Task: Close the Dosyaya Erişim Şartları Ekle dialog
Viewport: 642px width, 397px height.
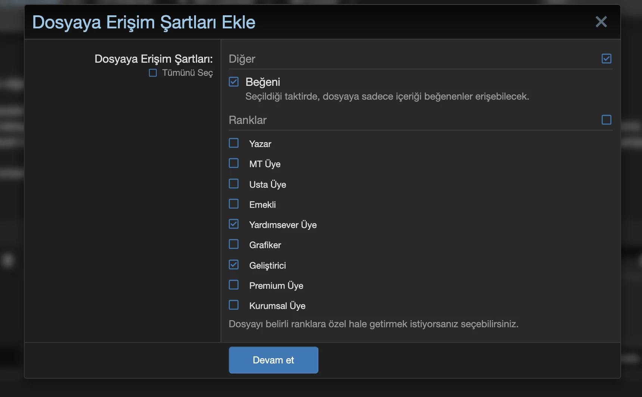Action: tap(601, 22)
